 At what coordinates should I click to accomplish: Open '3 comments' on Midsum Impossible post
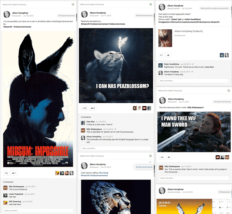(8, 182)
